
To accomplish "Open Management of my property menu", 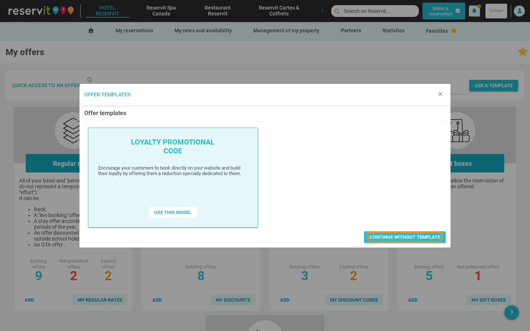I will click(286, 31).
